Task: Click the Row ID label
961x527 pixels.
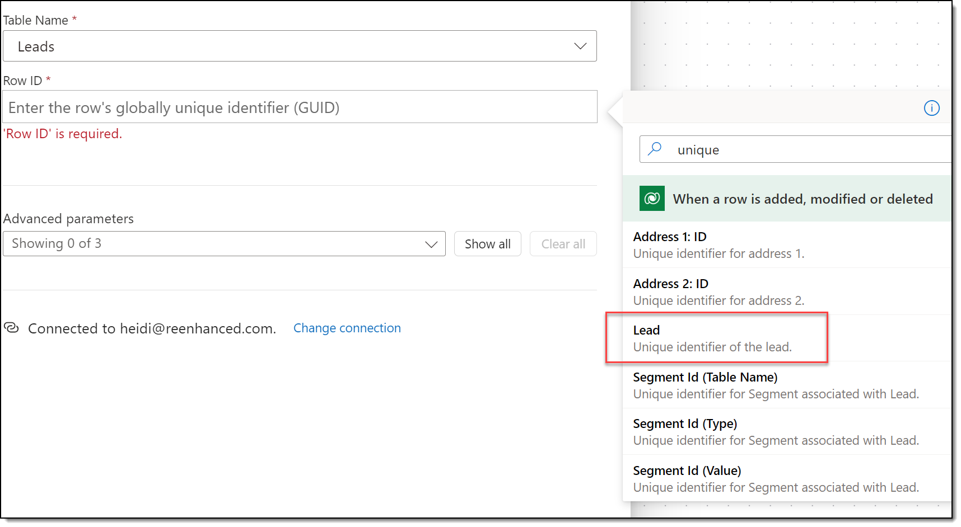Action: [x=22, y=81]
